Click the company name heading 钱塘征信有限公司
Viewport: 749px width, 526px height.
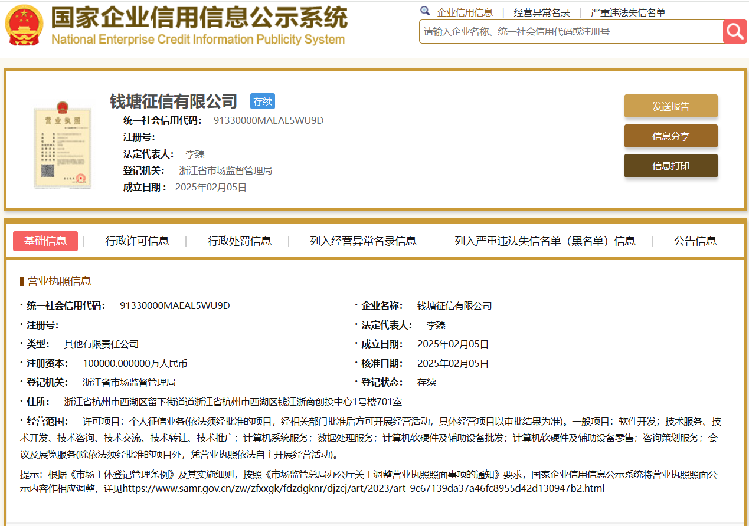click(174, 101)
